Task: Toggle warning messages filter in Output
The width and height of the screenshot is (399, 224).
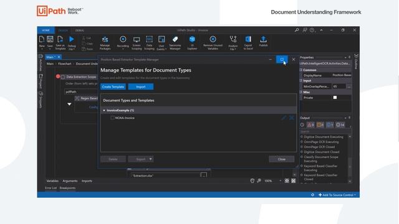Action: [x=320, y=124]
